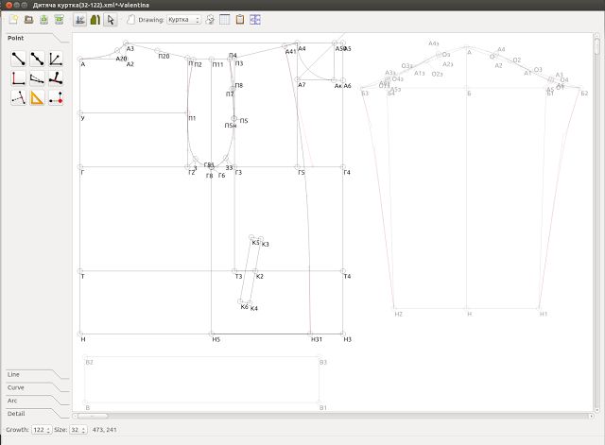
Task: Open the history clipboard icon
Action: pyautogui.click(x=240, y=19)
